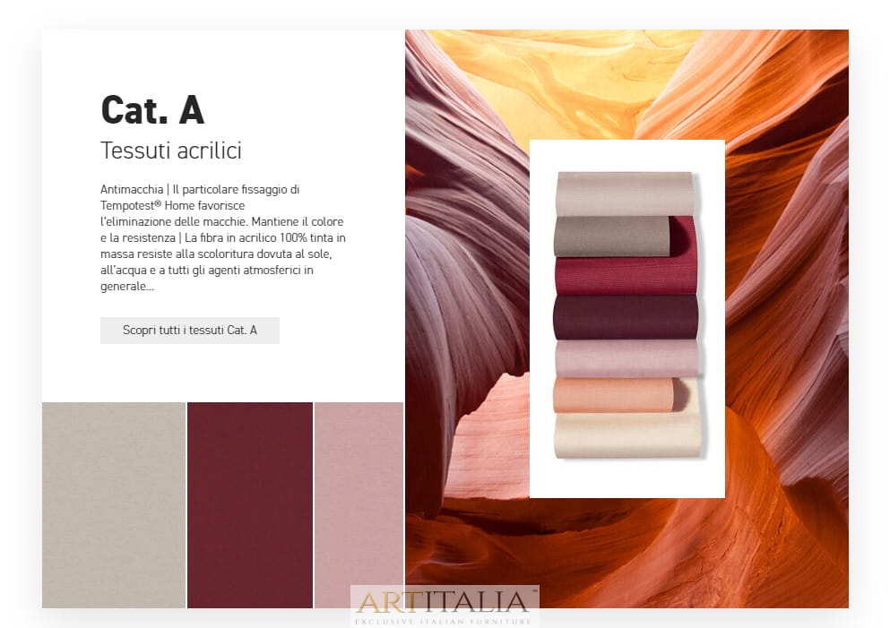Click the Antimacchia description paragraph

pyautogui.click(x=223, y=237)
